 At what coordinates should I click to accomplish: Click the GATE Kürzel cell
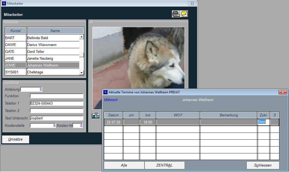tap(16, 51)
